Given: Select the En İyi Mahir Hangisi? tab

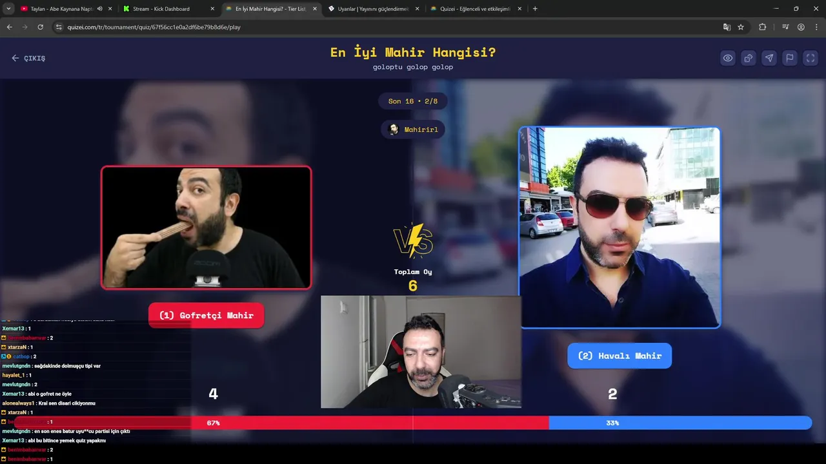Looking at the screenshot, I should click(x=270, y=9).
